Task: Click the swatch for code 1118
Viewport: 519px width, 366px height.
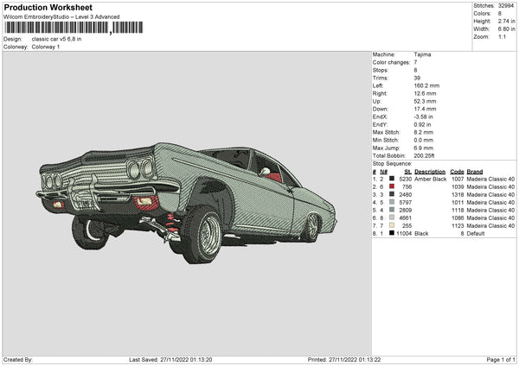Action: click(392, 210)
